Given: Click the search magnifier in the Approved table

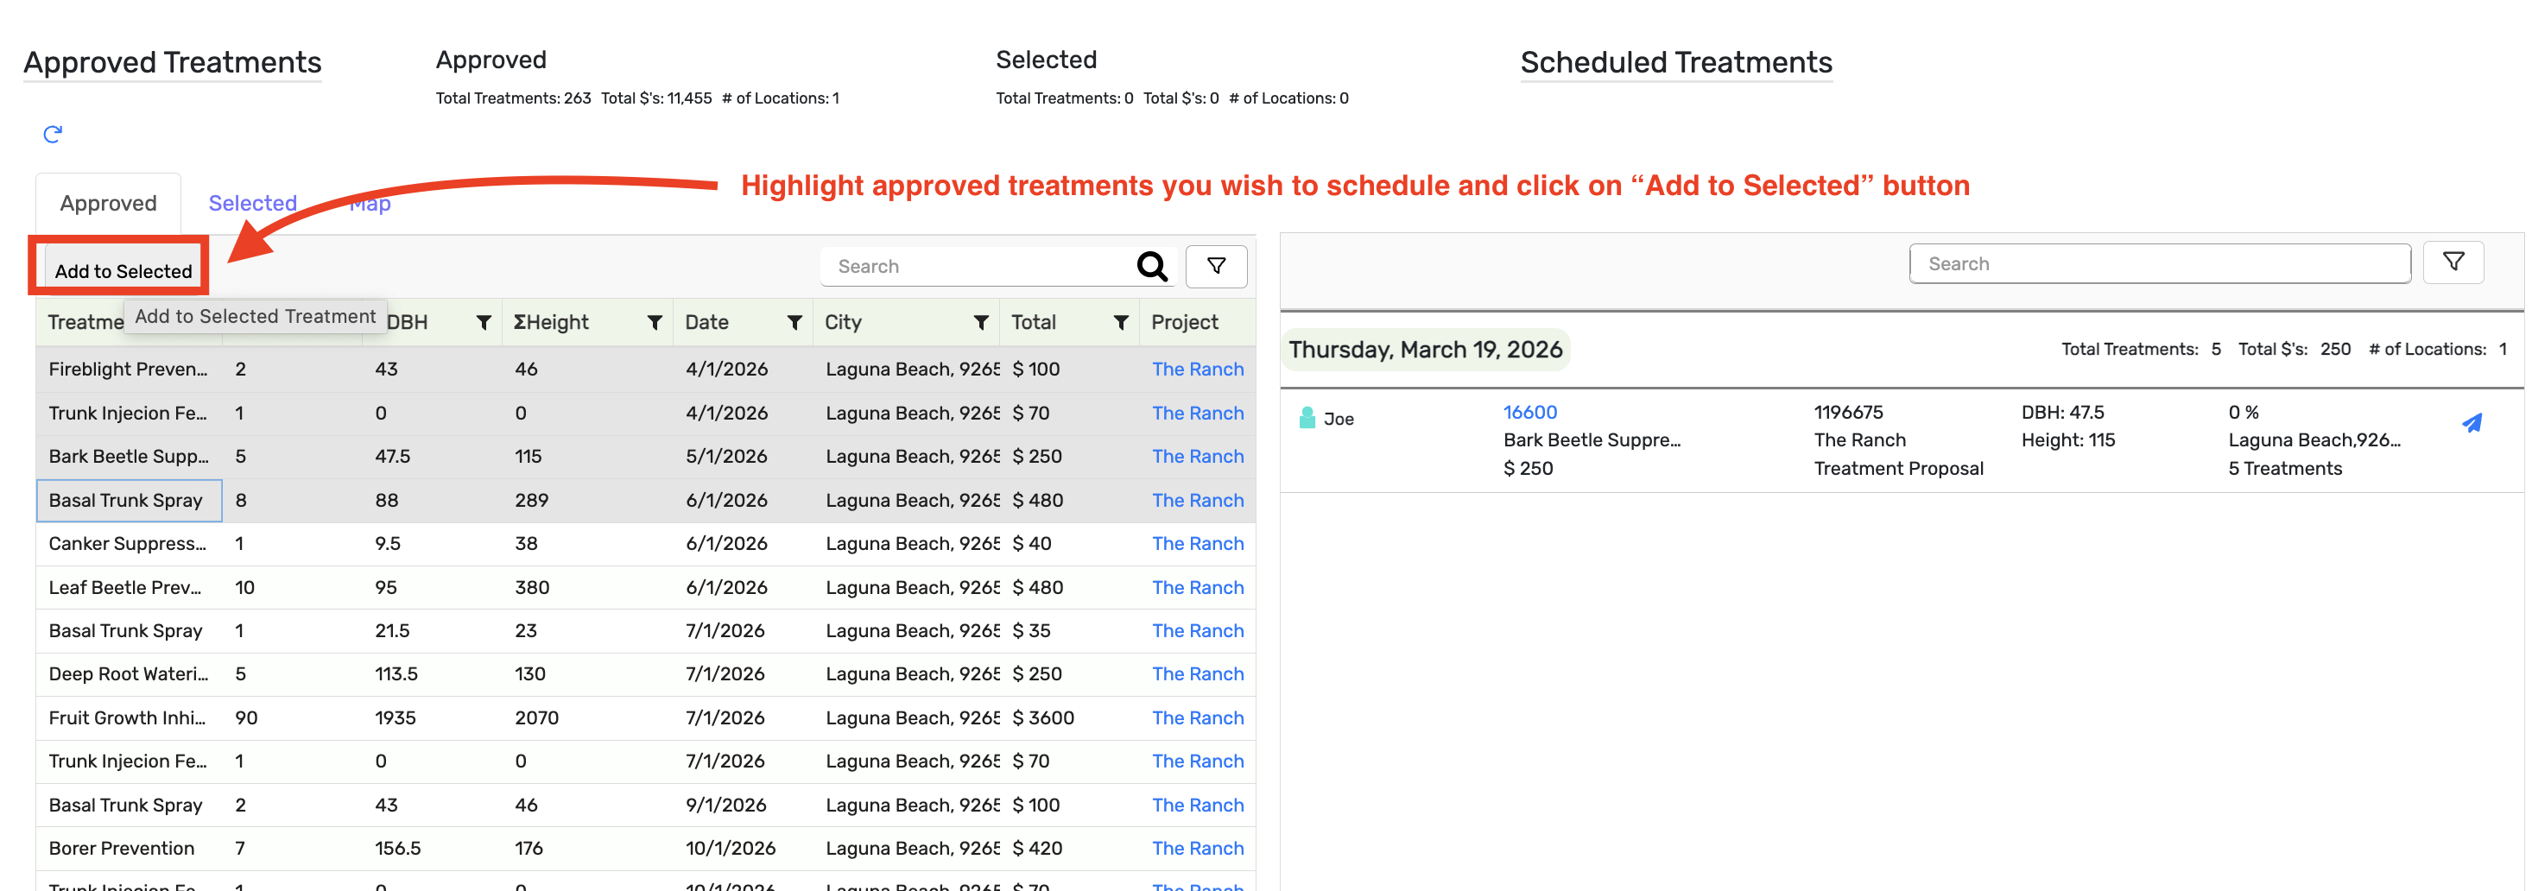Looking at the screenshot, I should click(x=1151, y=265).
